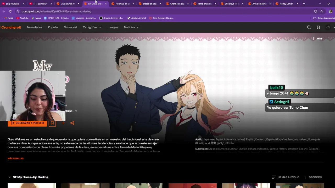Open rating dropdown arrow next to 46.5K
This screenshot has width=335, height=188.
pyautogui.click(x=76, y=111)
